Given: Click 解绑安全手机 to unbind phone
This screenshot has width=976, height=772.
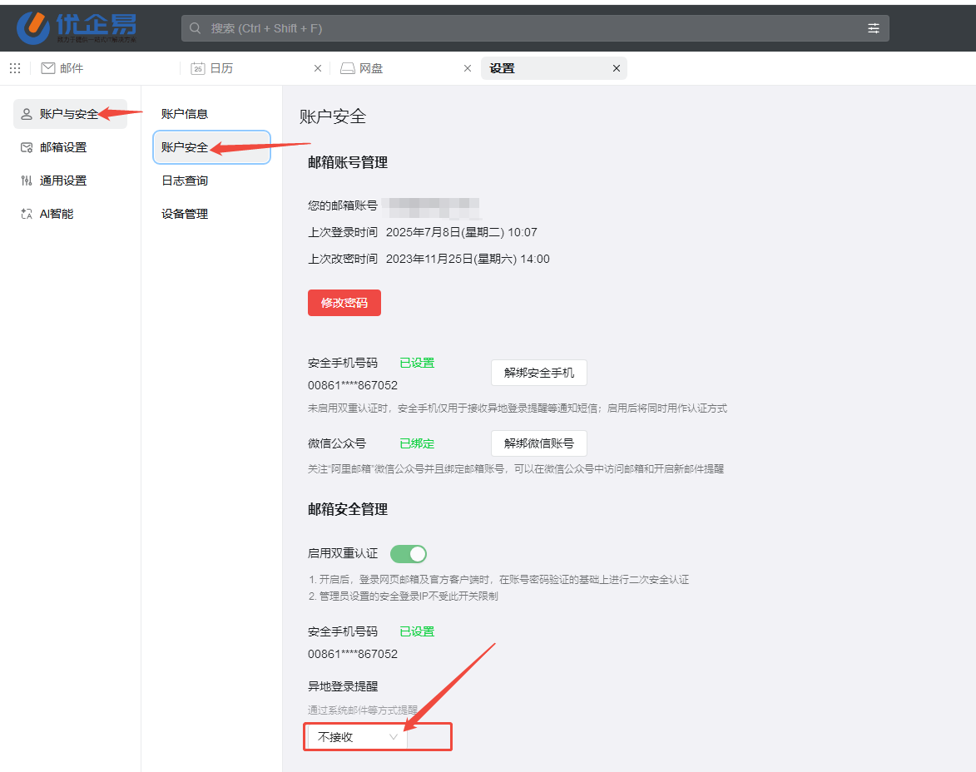Looking at the screenshot, I should 538,372.
